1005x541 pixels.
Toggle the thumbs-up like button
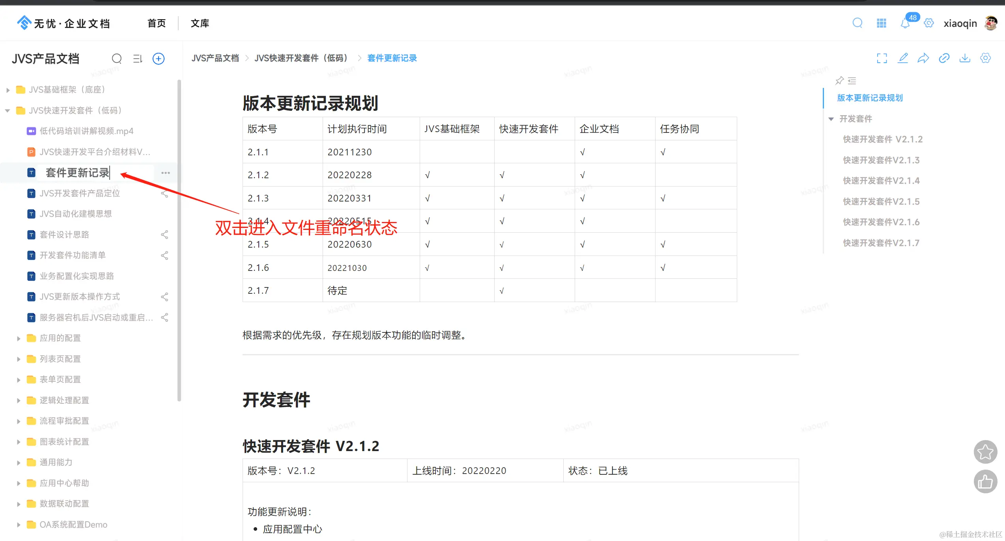click(985, 481)
